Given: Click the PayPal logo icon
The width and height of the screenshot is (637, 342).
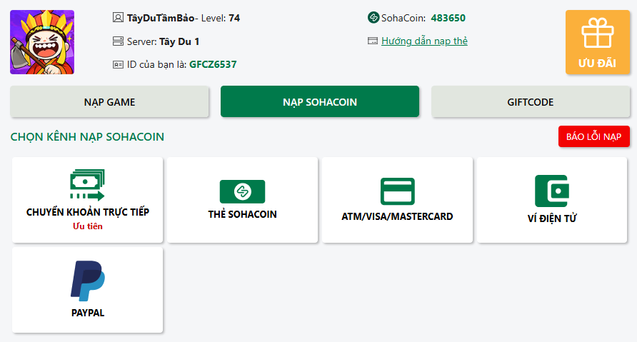Looking at the screenshot, I should pos(87,281).
